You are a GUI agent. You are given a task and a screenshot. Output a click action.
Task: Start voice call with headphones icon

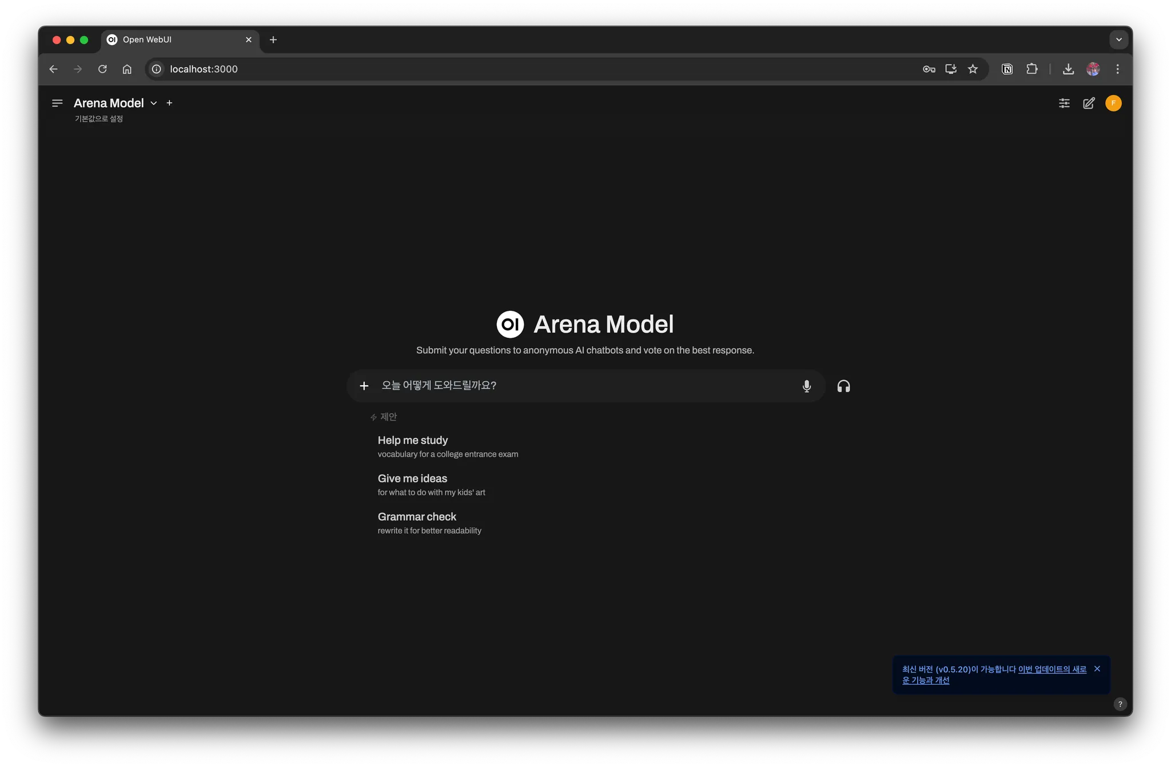pos(843,386)
